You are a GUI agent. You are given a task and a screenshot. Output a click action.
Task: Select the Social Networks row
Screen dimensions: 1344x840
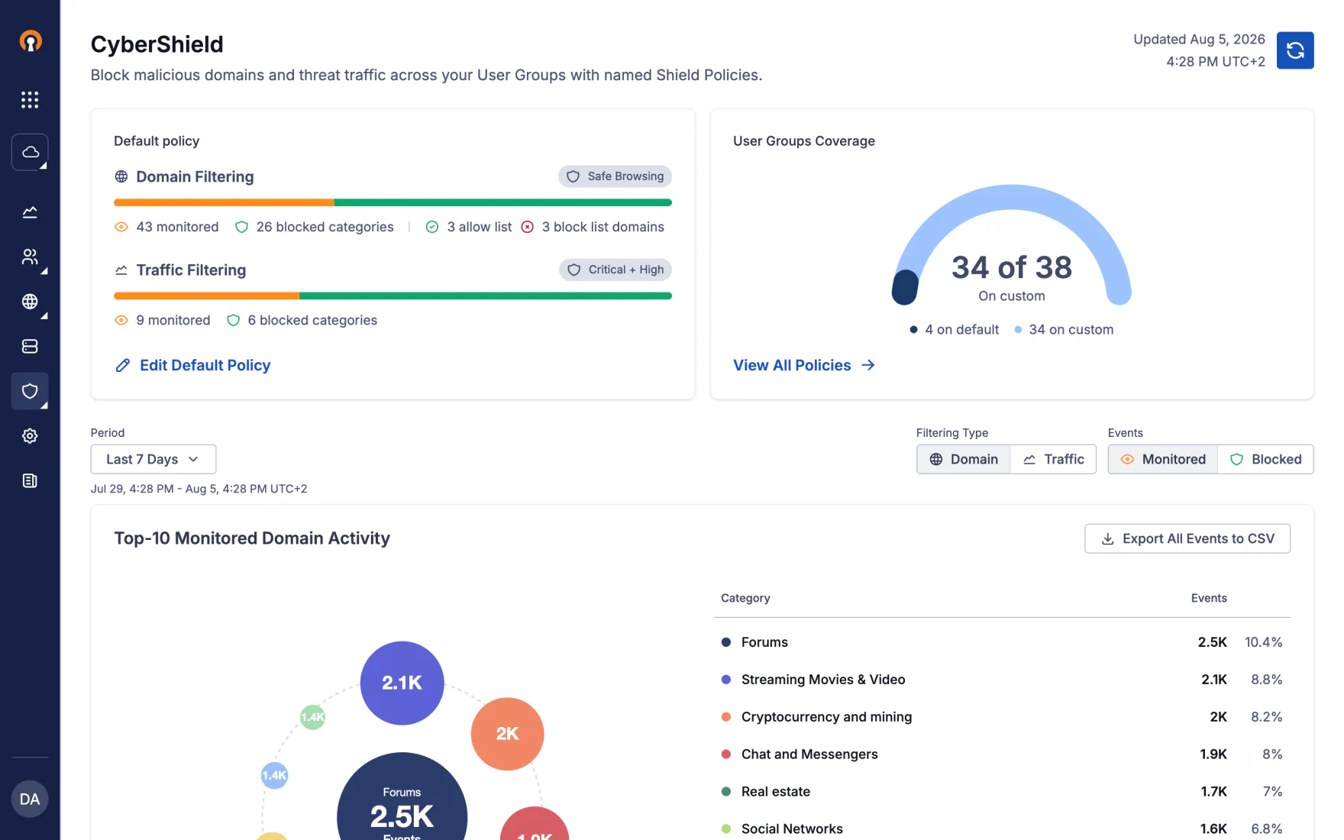pos(1002,829)
